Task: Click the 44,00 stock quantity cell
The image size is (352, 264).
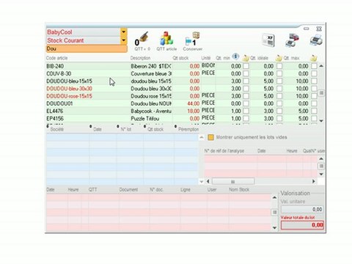Action: pos(186,103)
